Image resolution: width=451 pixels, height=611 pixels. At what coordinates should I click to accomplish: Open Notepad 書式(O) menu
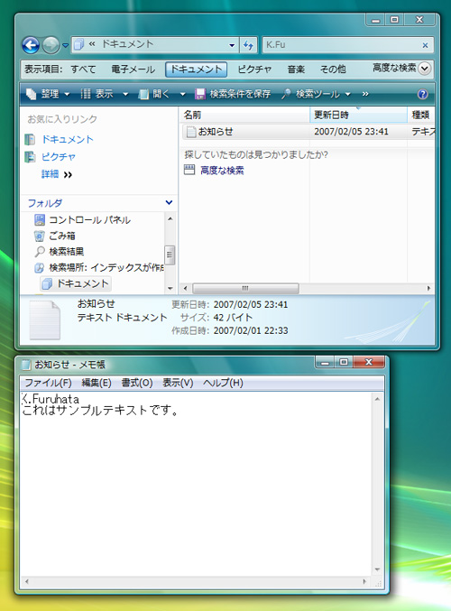click(x=137, y=383)
